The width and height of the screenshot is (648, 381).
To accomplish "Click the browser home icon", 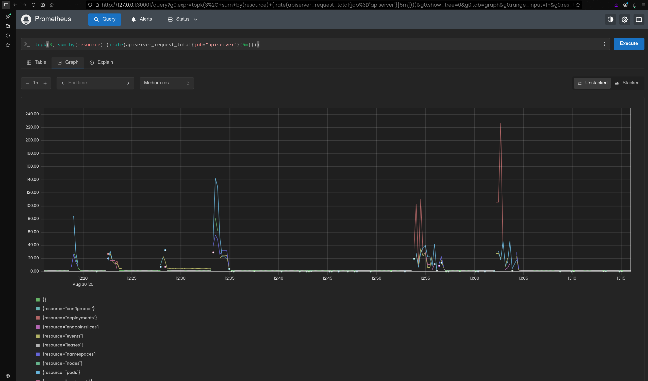I will click(x=52, y=5).
